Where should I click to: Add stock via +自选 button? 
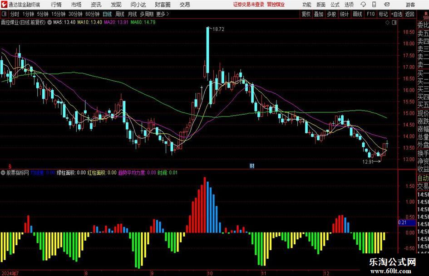click(x=396, y=14)
